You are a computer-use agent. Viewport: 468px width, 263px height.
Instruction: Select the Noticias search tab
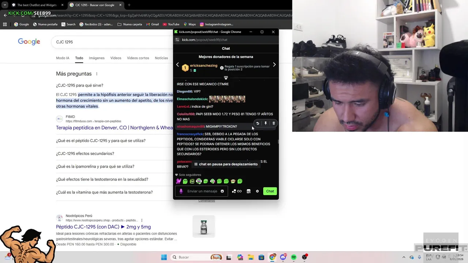click(x=161, y=58)
